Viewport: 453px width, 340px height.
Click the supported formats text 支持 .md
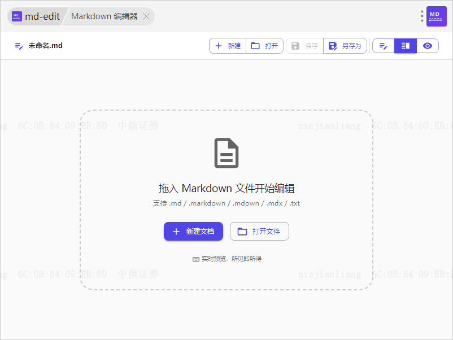[226, 203]
